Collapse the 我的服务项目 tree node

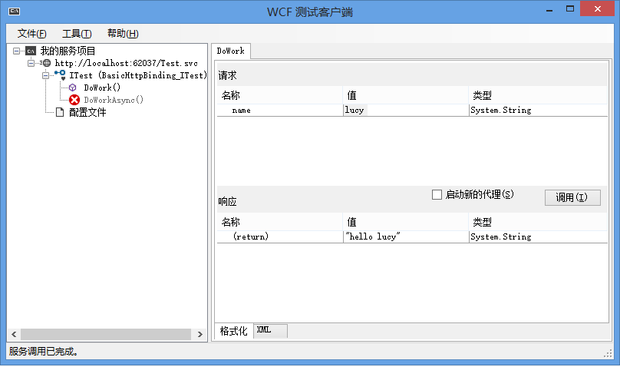(x=17, y=51)
